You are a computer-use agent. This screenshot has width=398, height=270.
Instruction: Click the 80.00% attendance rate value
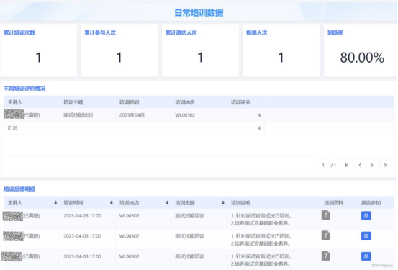click(x=362, y=58)
